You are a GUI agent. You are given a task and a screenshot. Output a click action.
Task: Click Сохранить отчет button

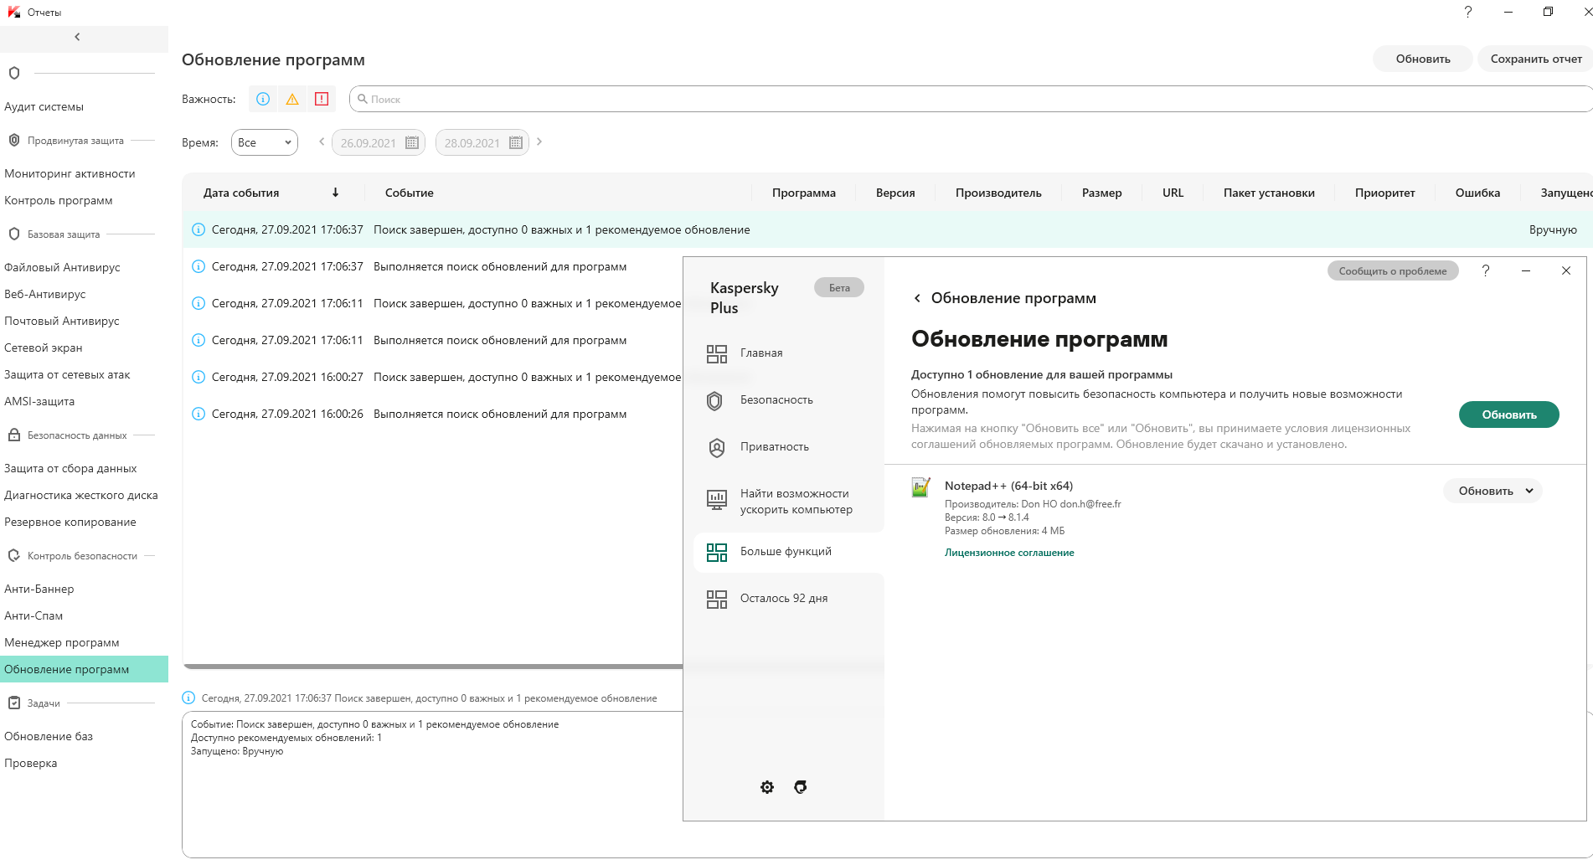[x=1536, y=59]
